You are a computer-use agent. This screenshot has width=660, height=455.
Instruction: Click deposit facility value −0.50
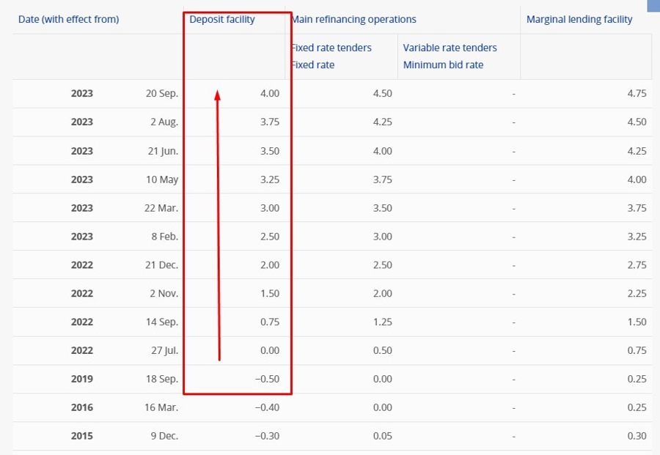267,379
